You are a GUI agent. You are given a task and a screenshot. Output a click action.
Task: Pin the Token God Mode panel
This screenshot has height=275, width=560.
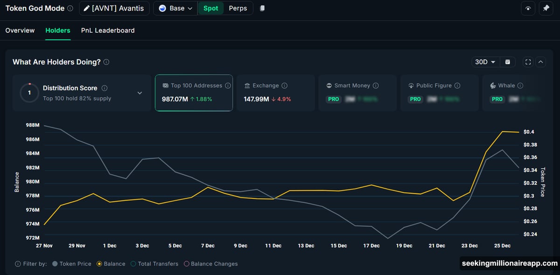pos(546,8)
